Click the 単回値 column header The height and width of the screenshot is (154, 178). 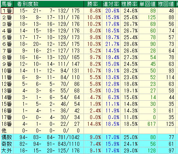point(148,4)
